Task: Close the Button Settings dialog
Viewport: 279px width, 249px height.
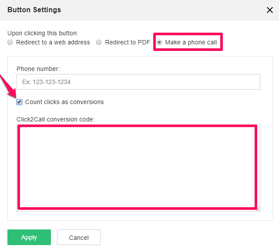Action: pyautogui.click(x=269, y=10)
